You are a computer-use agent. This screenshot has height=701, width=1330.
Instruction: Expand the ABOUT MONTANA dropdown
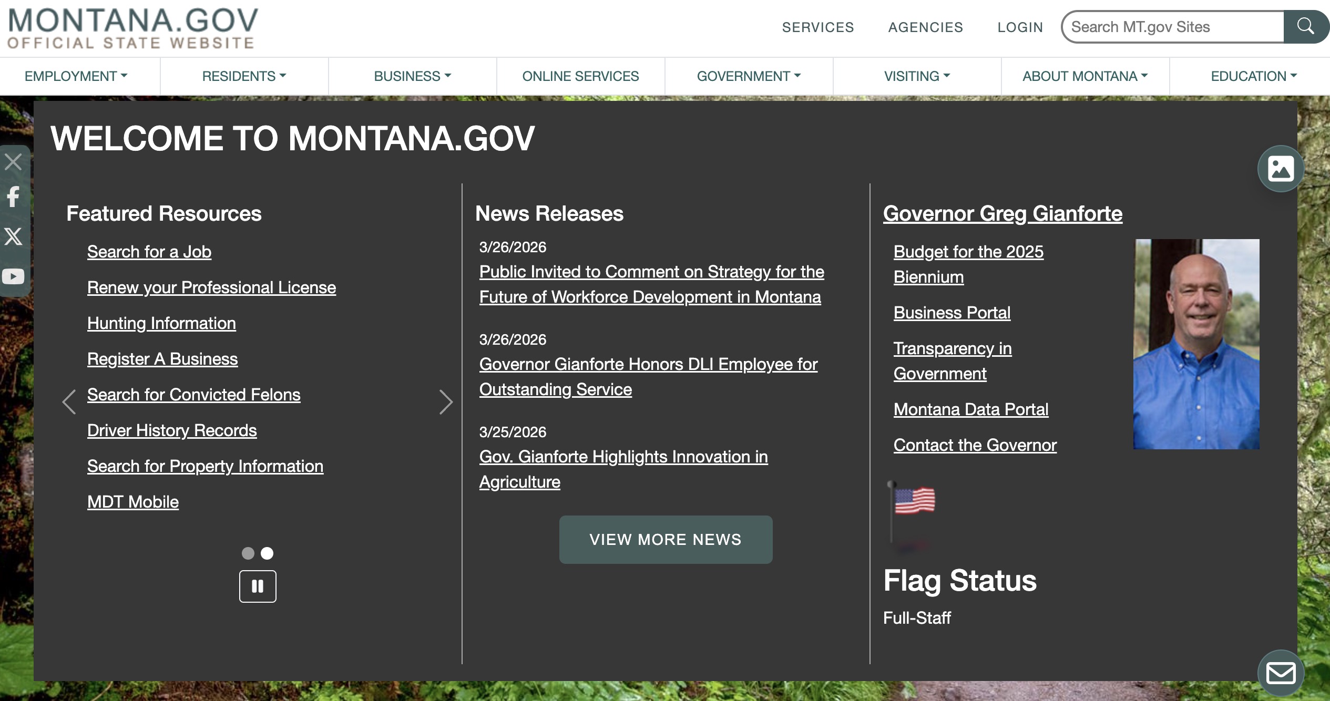pyautogui.click(x=1084, y=76)
